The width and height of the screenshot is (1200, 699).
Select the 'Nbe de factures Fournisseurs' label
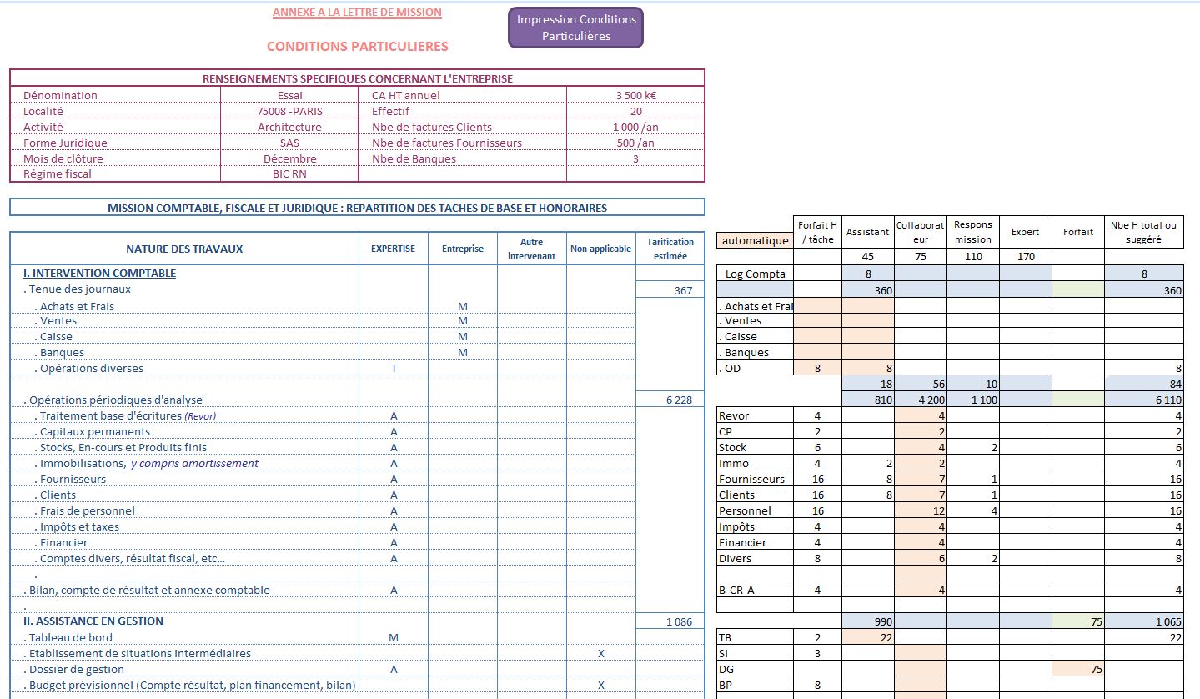coord(446,143)
